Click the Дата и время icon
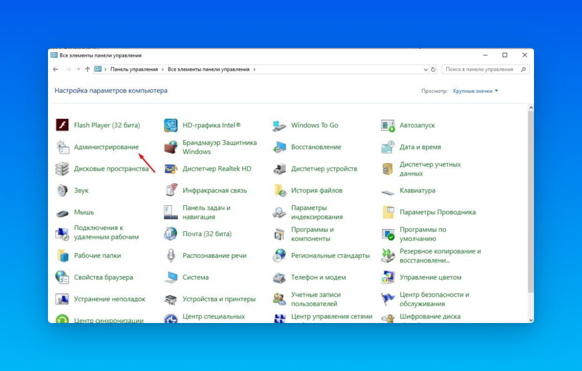Screen dimensions: 582x371 pyautogui.click(x=388, y=147)
